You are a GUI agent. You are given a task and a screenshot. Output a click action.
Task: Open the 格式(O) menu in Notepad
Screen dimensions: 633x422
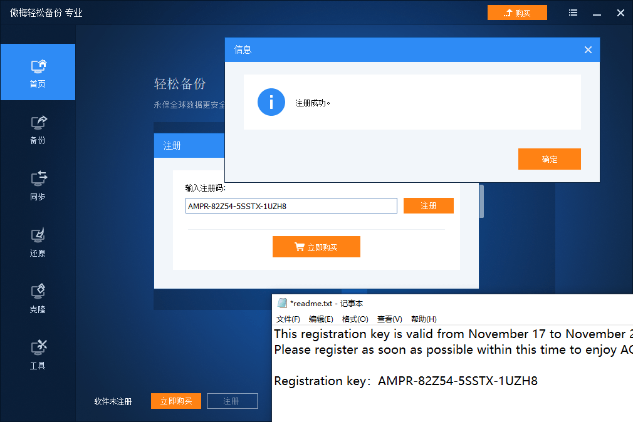pos(355,319)
